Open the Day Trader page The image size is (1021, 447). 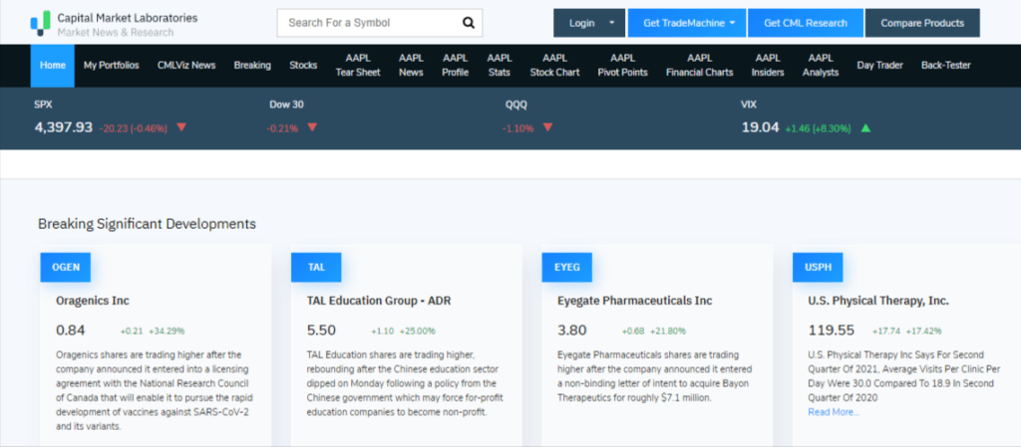[879, 65]
